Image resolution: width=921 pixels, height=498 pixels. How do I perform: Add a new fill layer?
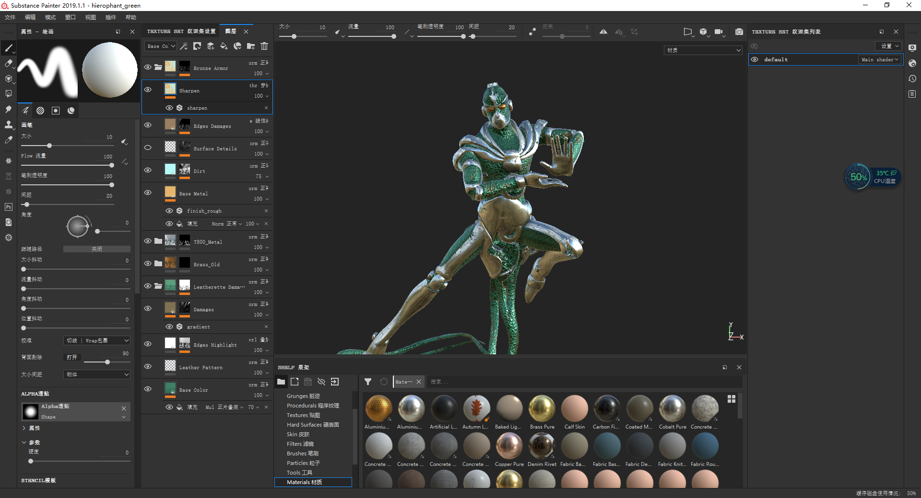click(224, 46)
